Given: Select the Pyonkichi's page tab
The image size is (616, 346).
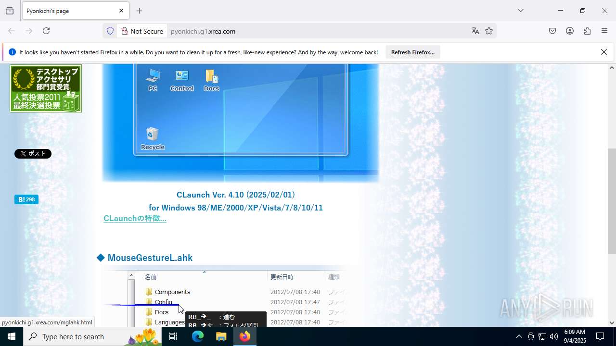Looking at the screenshot, I should pyautogui.click(x=75, y=11).
